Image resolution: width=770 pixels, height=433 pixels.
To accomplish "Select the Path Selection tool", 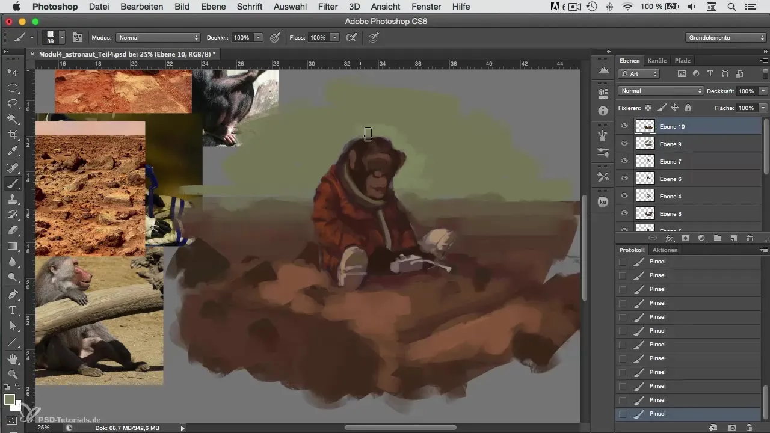I will click(12, 326).
